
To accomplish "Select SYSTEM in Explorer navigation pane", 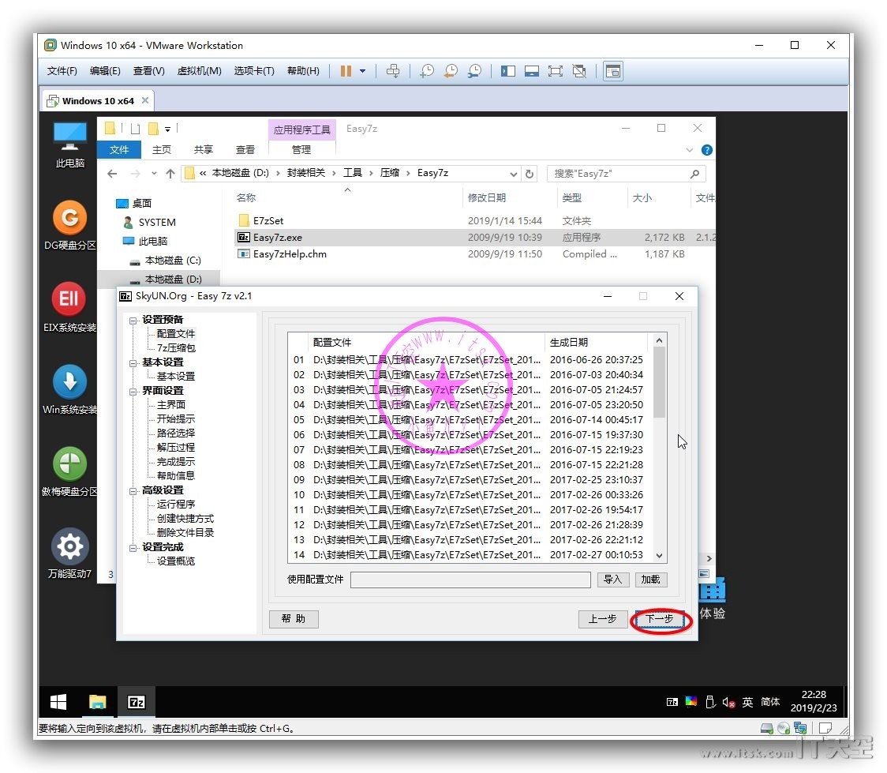I will 157,223.
